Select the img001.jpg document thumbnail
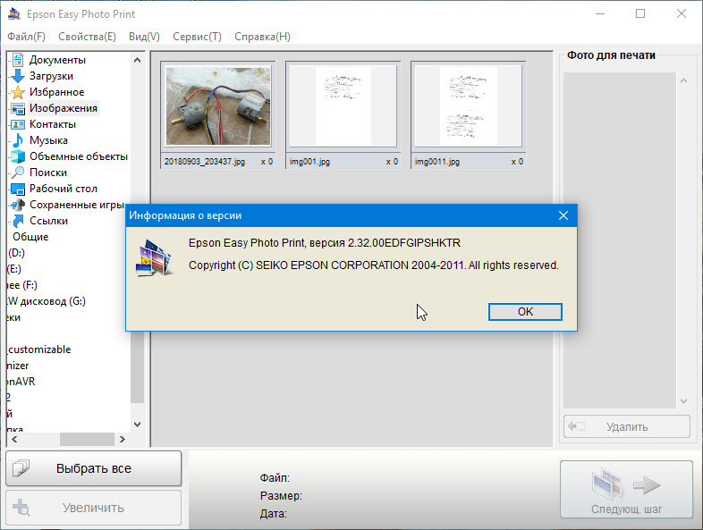This screenshot has width=703, height=530. (x=343, y=106)
